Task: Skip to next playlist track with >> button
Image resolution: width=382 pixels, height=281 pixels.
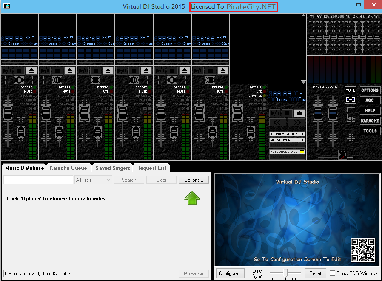Action: click(x=296, y=123)
